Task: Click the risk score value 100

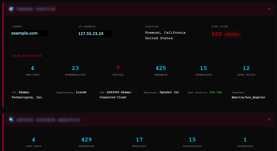Action: [x=217, y=34]
